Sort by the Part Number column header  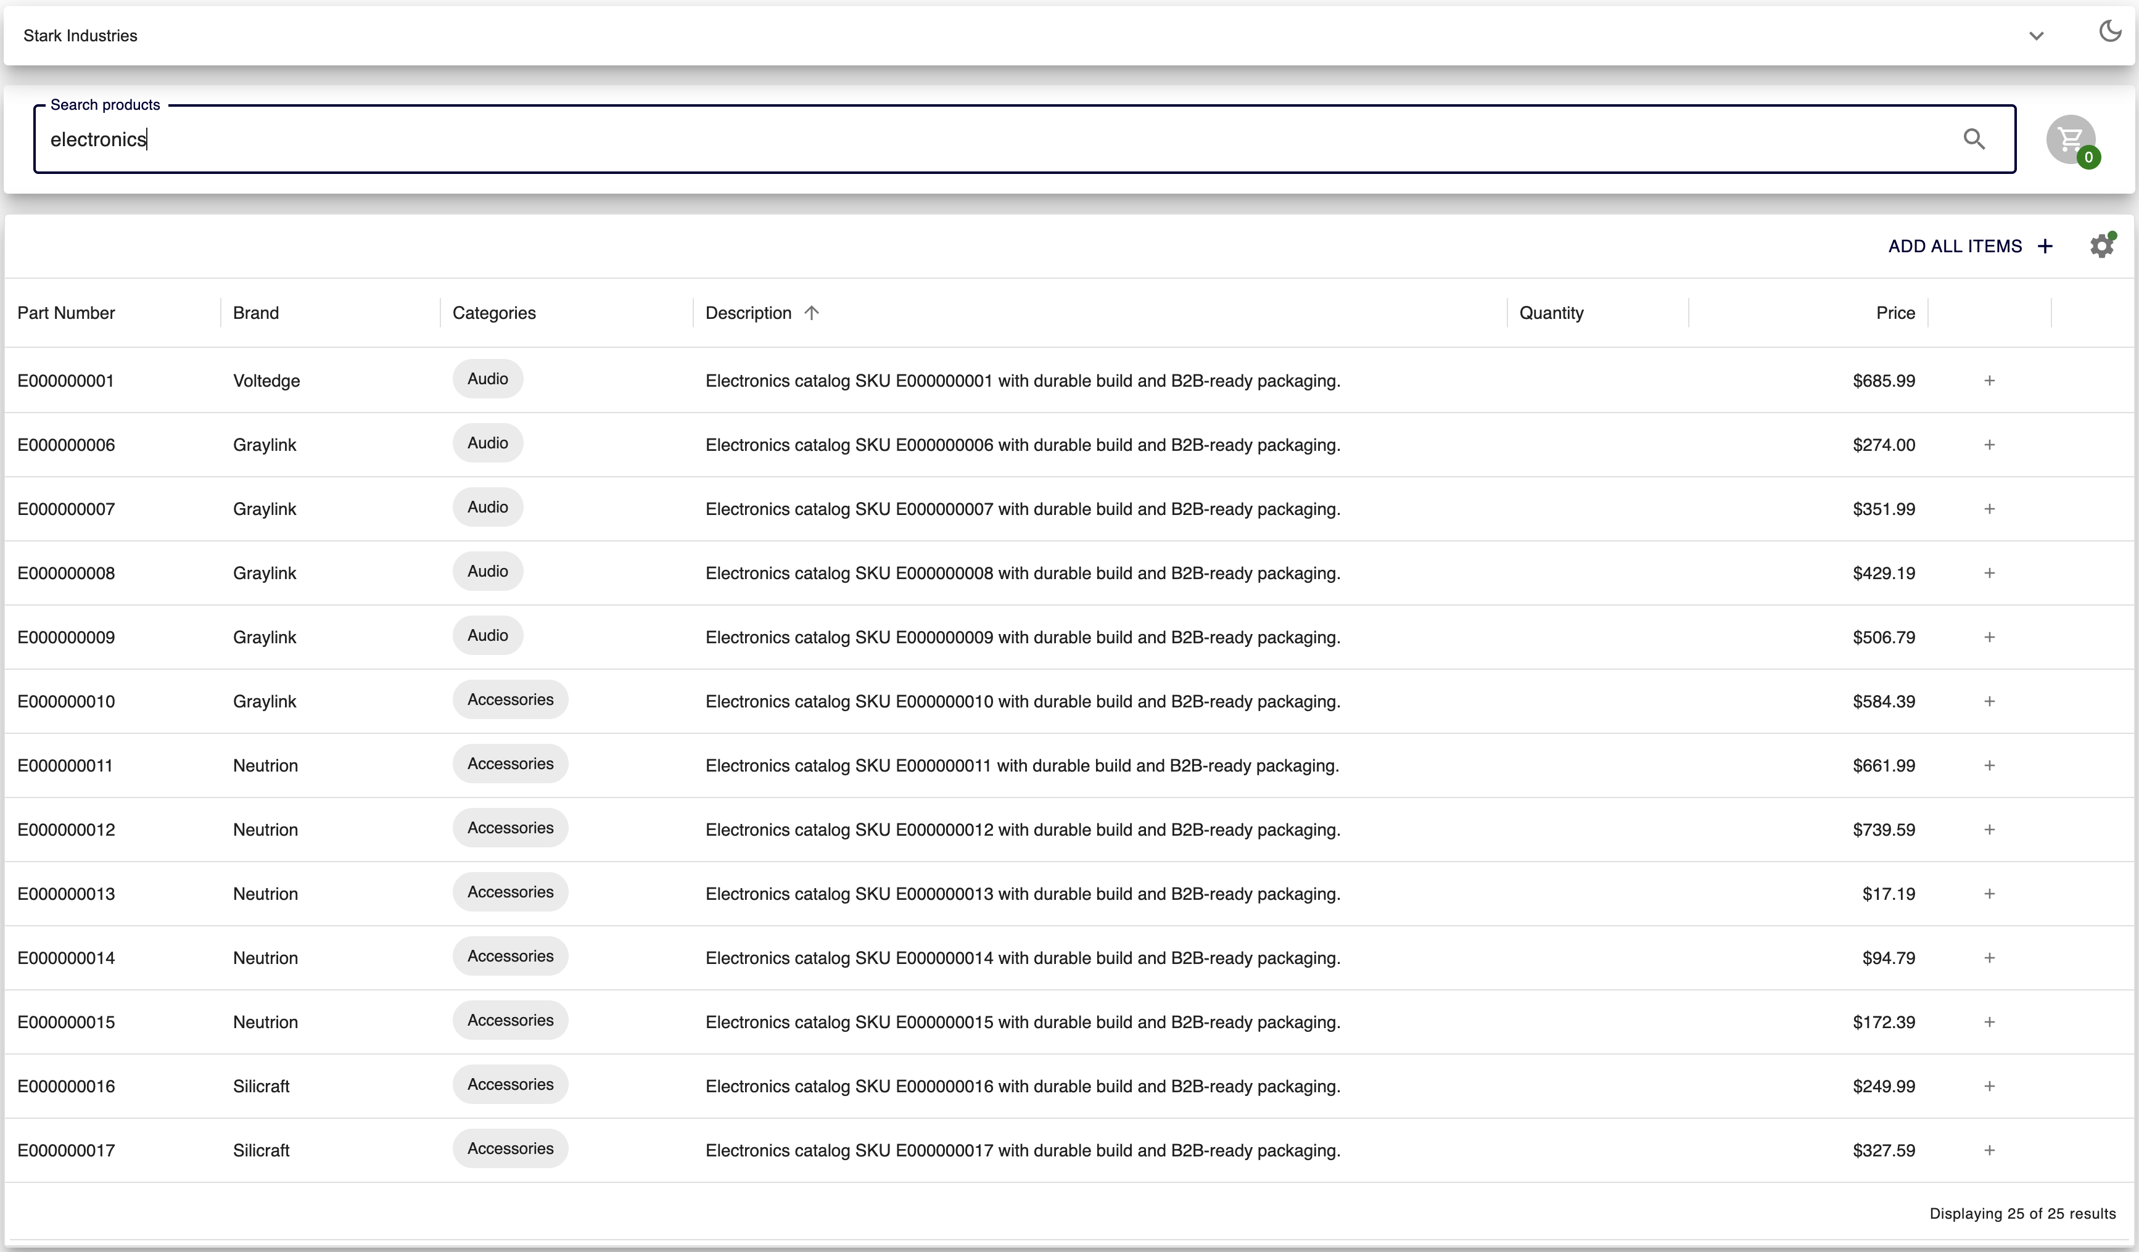pos(66,313)
